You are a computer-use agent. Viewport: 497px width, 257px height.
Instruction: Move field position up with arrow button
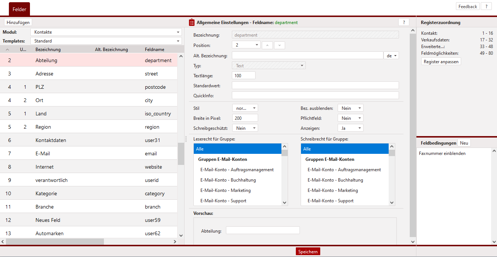(267, 45)
